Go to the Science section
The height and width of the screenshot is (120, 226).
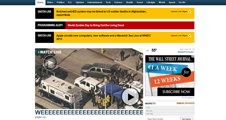[118, 2]
